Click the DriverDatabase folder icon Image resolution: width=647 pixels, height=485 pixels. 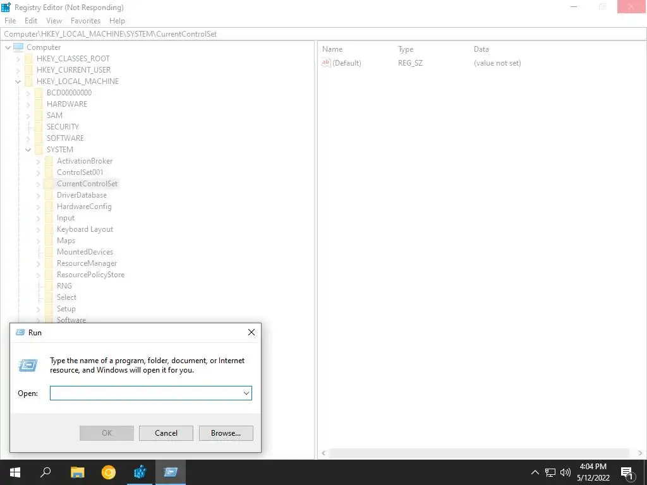49,195
